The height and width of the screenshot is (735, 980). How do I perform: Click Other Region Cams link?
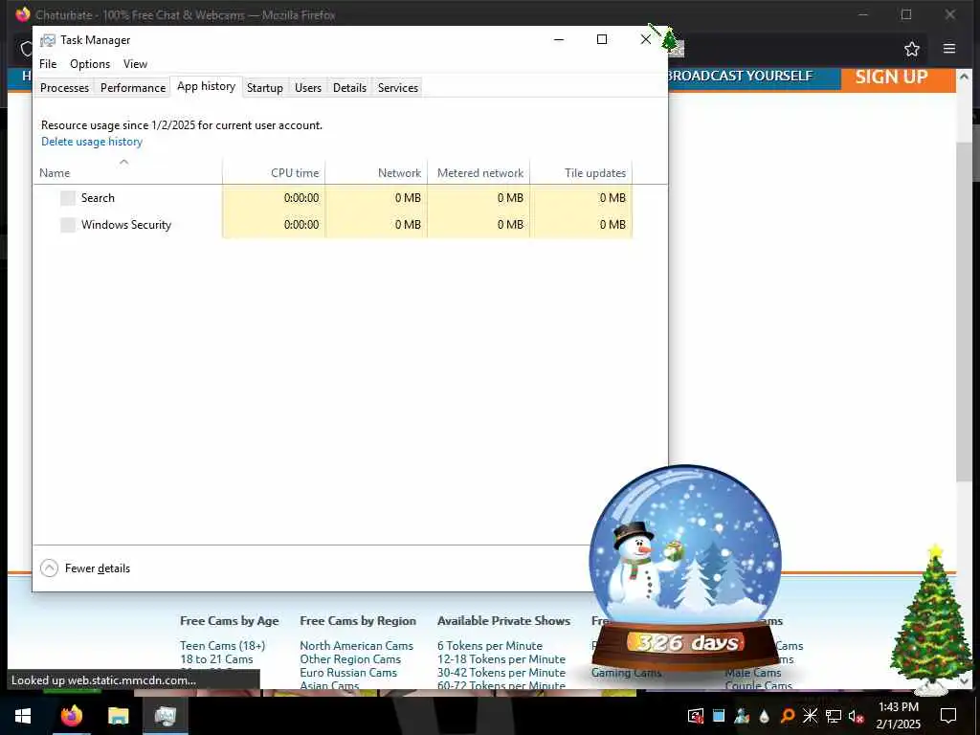(350, 659)
